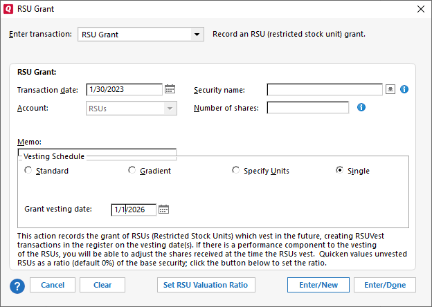This screenshot has height=307, width=432.
Task: Click the Clear button
Action: click(102, 285)
